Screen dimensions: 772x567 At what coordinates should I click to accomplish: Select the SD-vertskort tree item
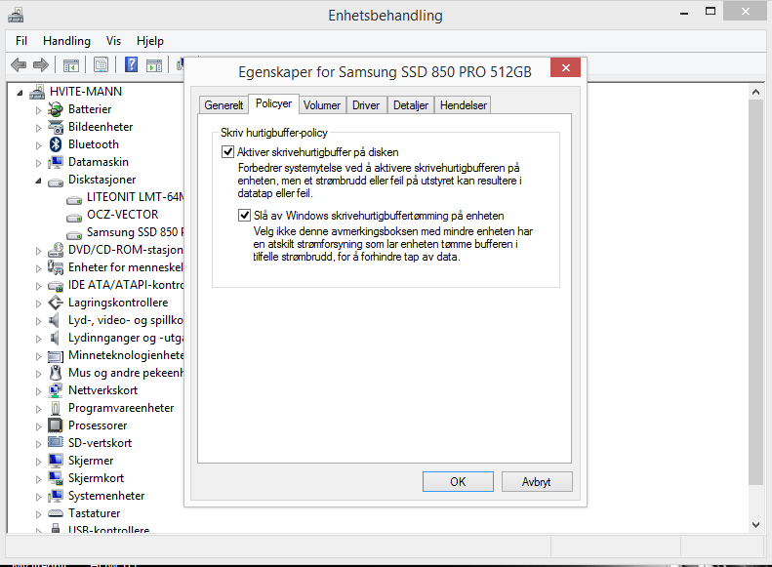(100, 443)
